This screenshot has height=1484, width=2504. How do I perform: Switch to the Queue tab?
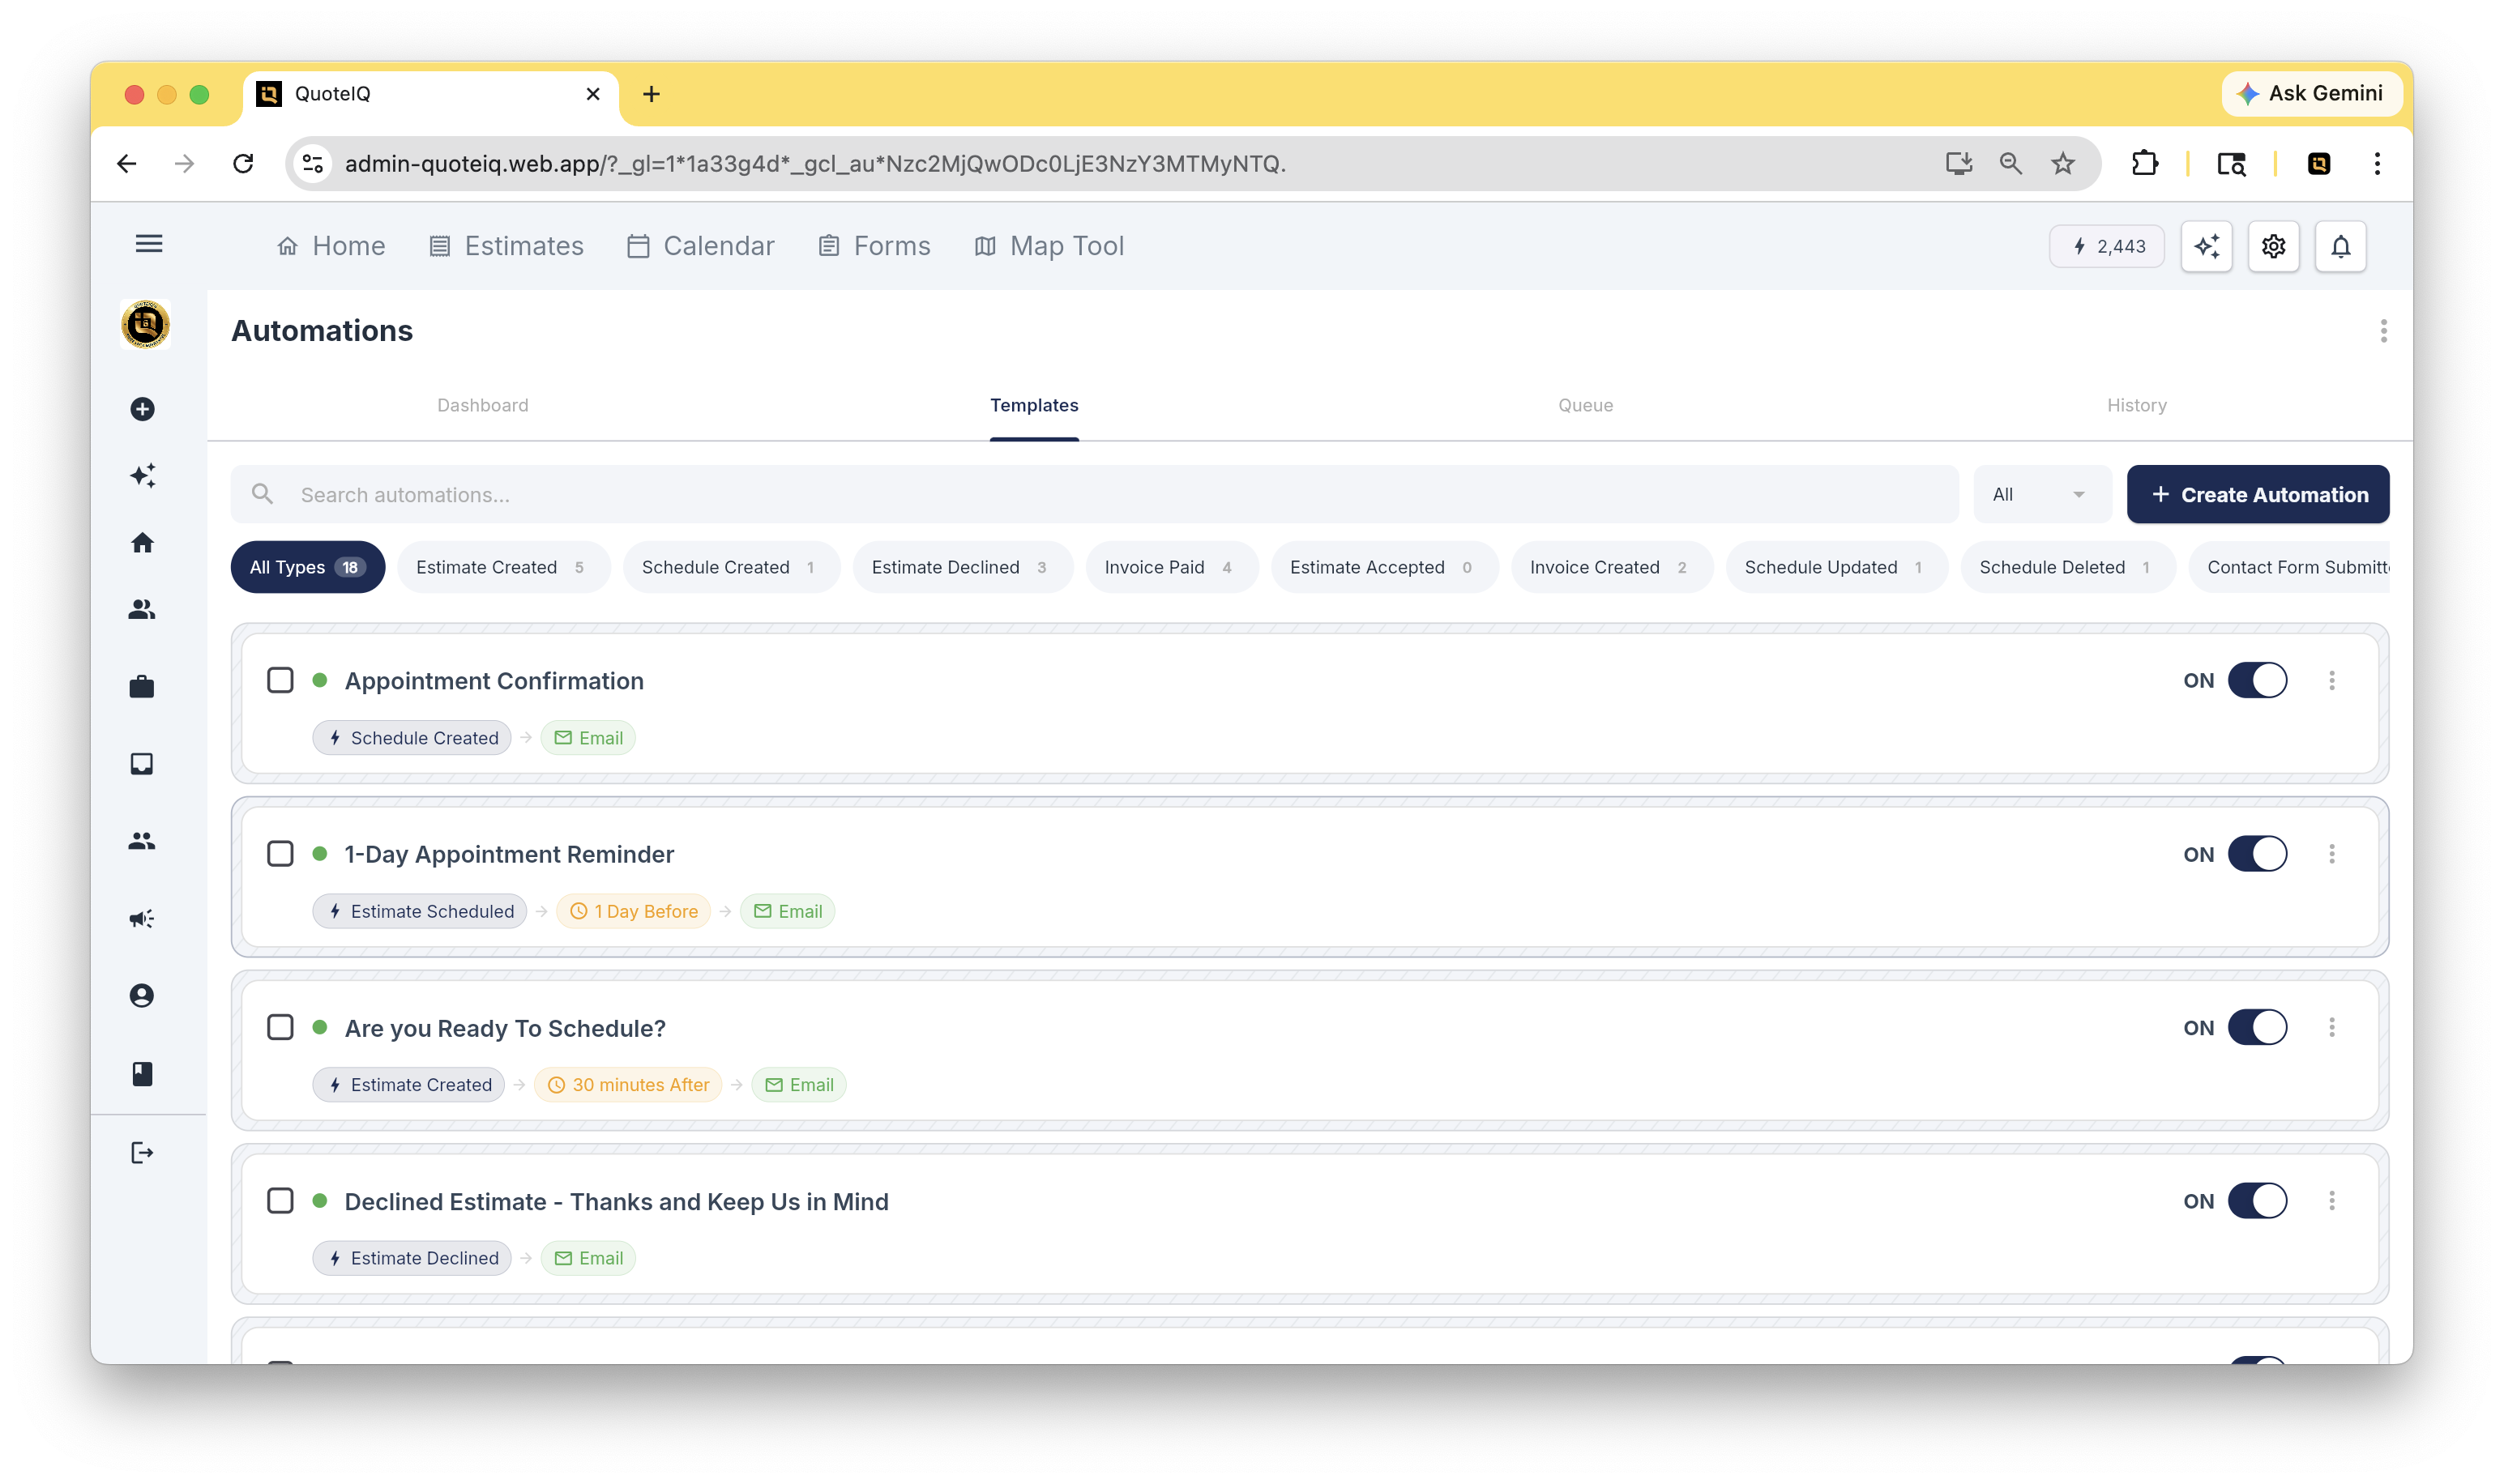click(1584, 405)
